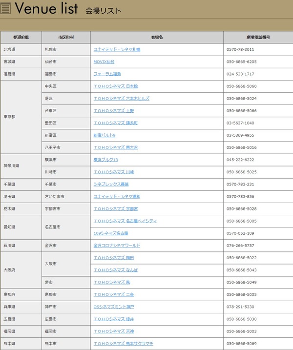
Task: Select the 熊本県 prefecture cell
Action: coord(21,344)
